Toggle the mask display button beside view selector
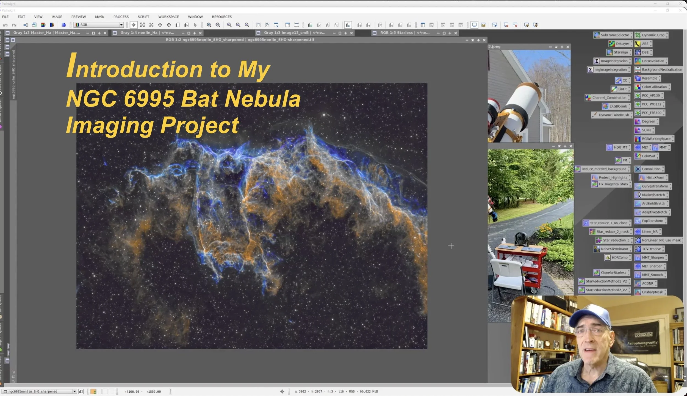 pos(81,392)
